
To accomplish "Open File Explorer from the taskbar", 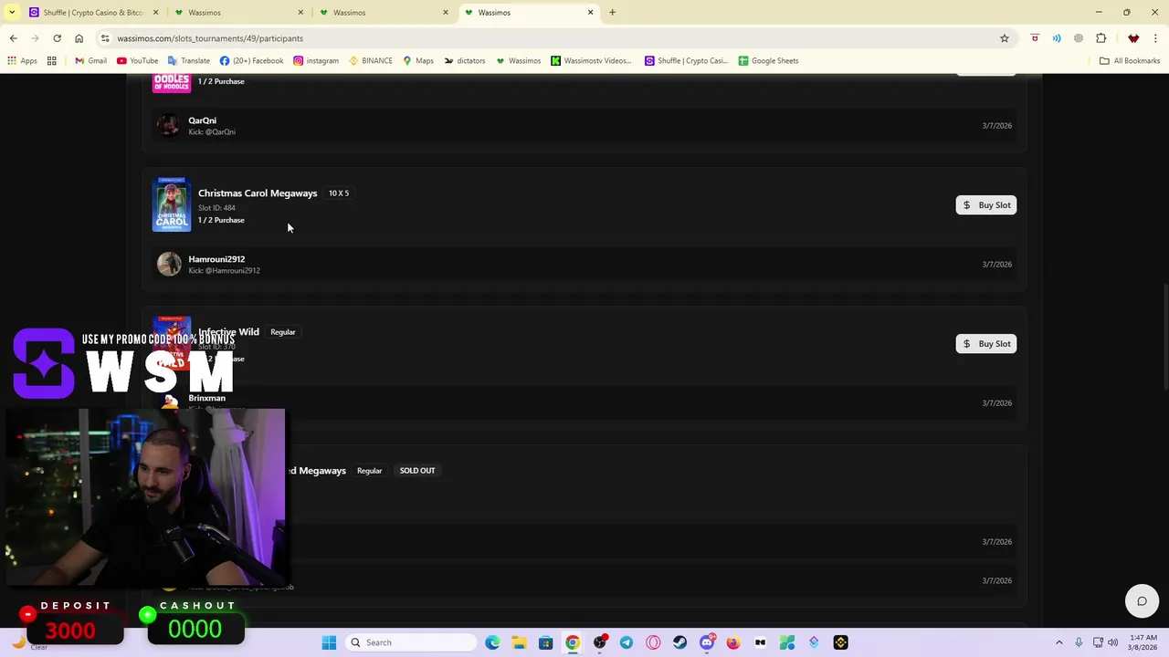I will [519, 642].
